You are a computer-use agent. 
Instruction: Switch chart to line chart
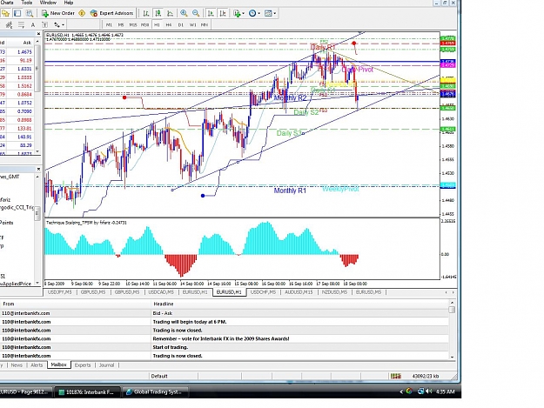click(x=170, y=13)
